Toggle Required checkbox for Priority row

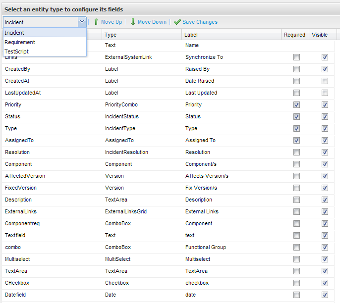tap(296, 105)
